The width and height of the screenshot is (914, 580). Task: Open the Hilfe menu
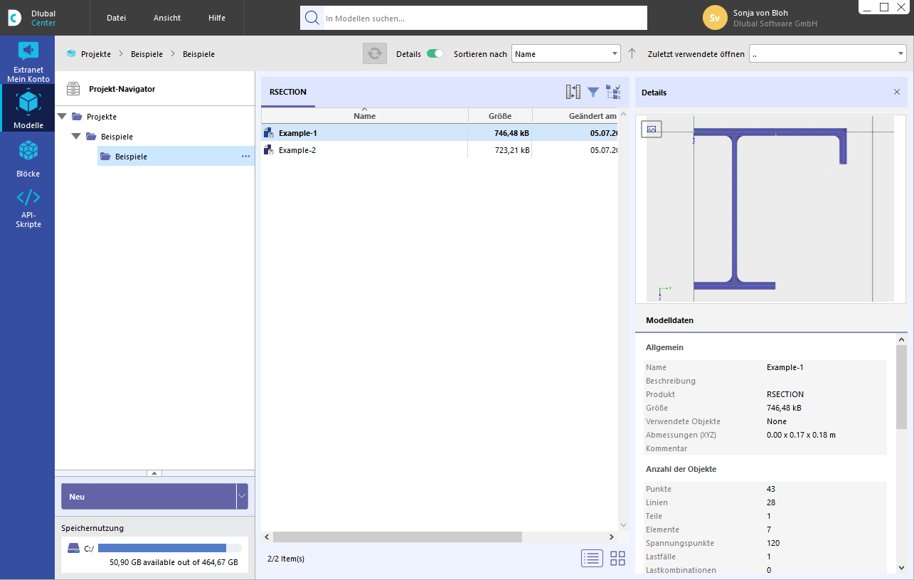[217, 18]
